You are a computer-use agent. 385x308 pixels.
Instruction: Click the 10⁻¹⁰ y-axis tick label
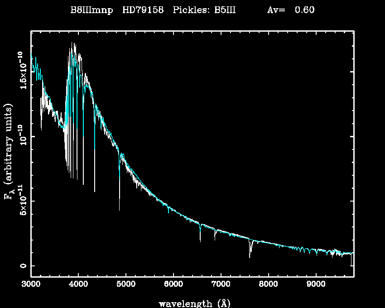point(21,137)
